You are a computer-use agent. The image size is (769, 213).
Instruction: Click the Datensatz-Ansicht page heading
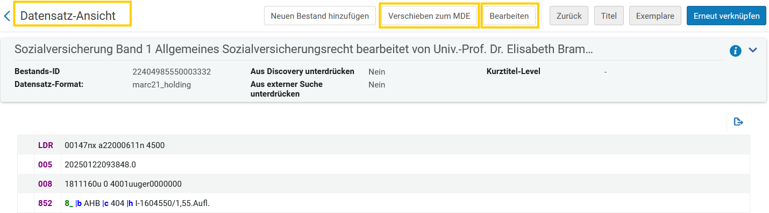tap(68, 16)
